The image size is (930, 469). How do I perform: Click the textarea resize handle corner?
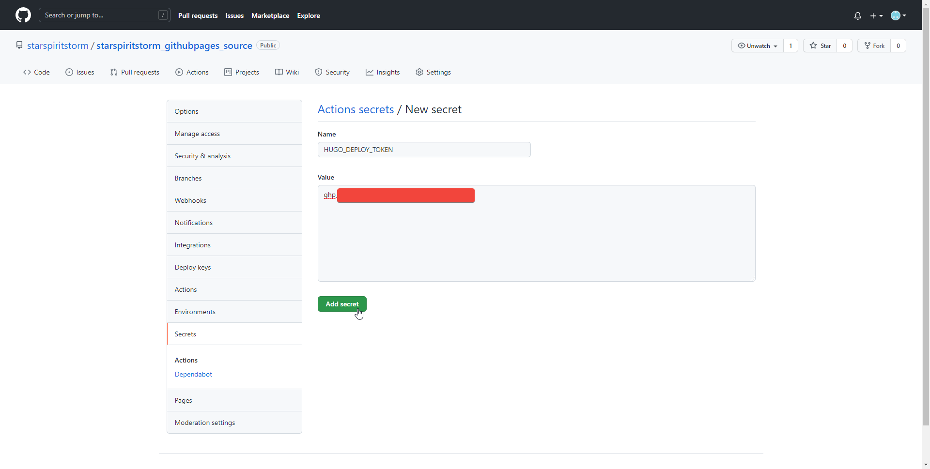752,278
